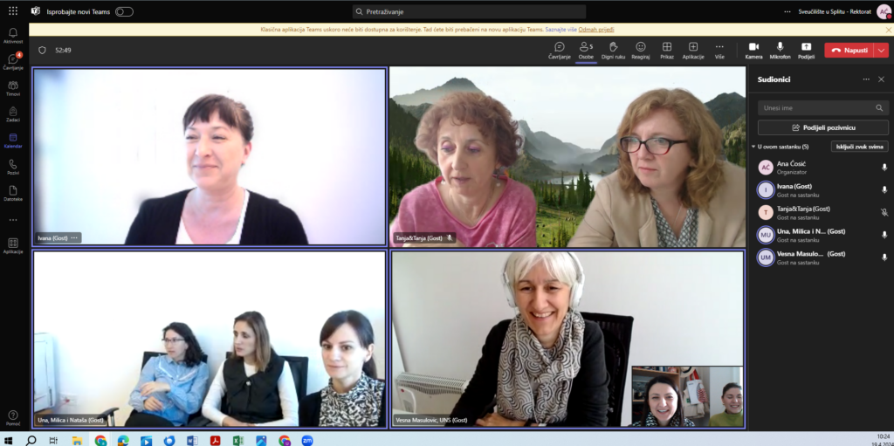This screenshot has width=894, height=446.
Task: Open the Reagiraj reactions icon
Action: point(641,49)
